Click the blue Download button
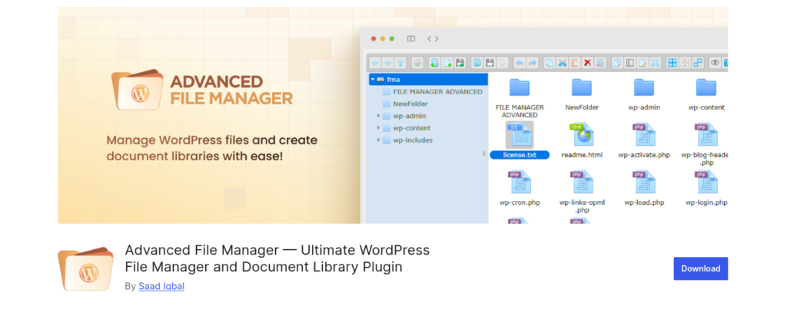 tap(701, 268)
